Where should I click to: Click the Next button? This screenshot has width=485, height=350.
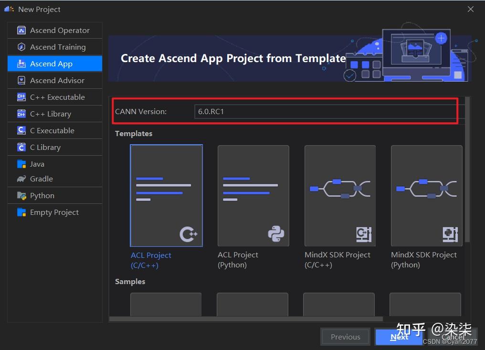399,337
